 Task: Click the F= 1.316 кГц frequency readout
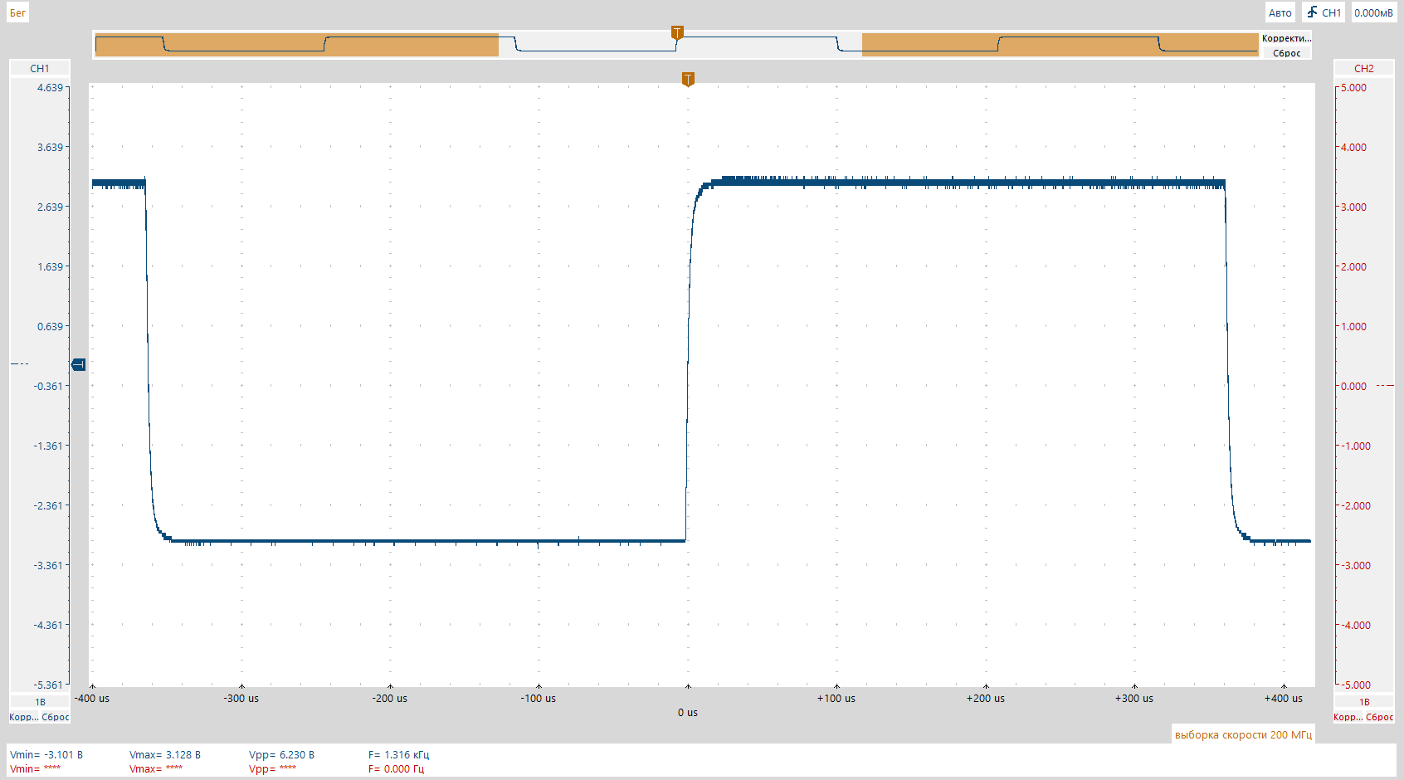(x=399, y=754)
